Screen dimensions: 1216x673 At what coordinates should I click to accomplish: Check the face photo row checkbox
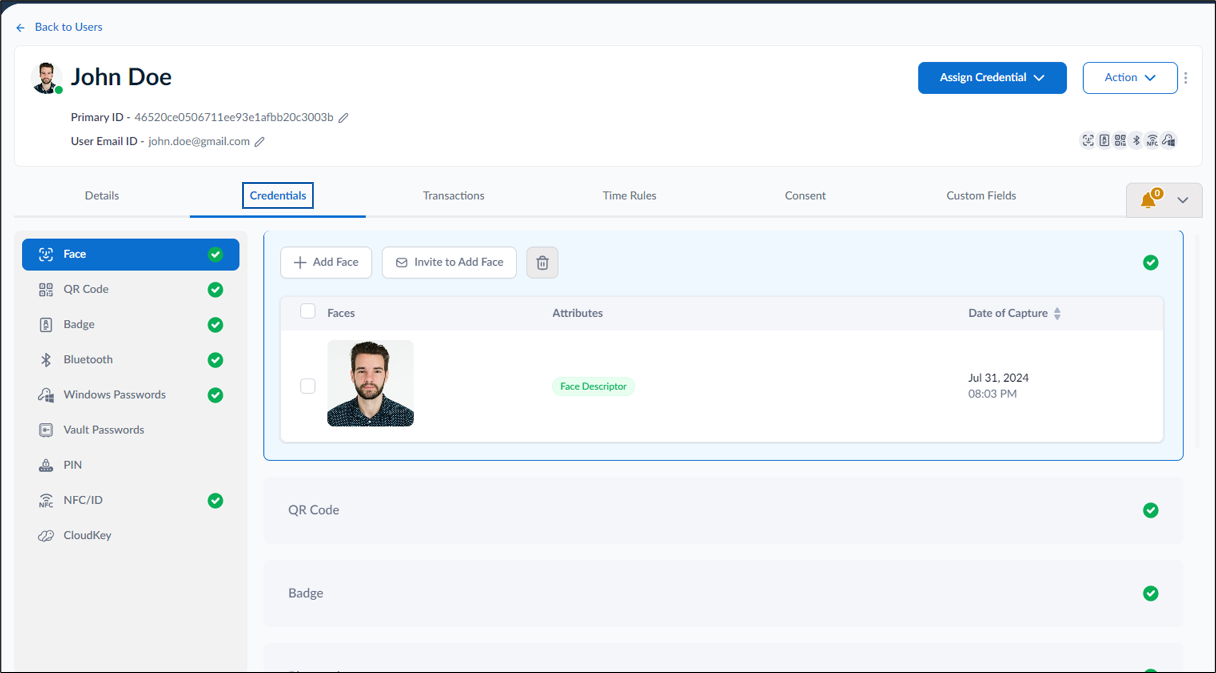pyautogui.click(x=308, y=386)
